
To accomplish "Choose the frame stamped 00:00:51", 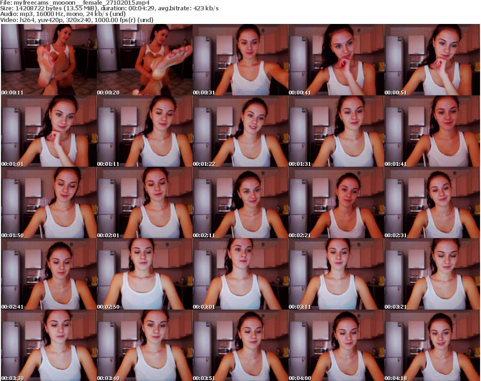I will point(432,60).
